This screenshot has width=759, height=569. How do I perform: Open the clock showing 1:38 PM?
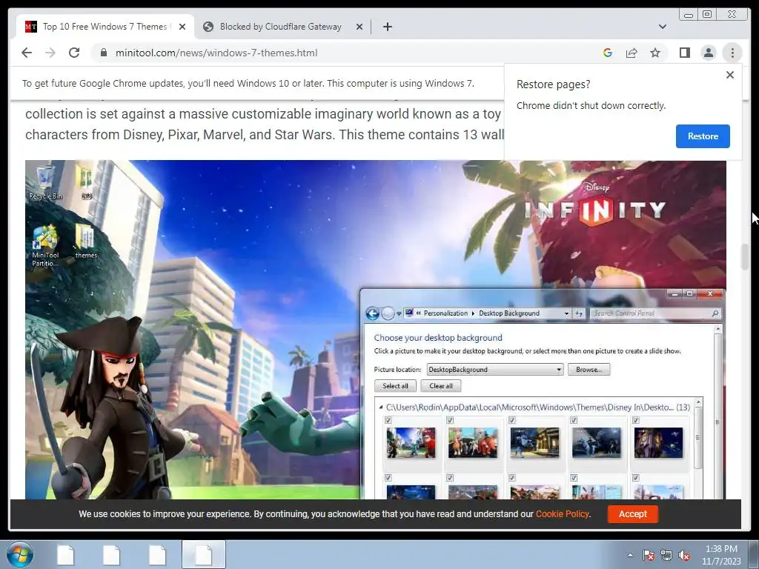click(x=721, y=555)
